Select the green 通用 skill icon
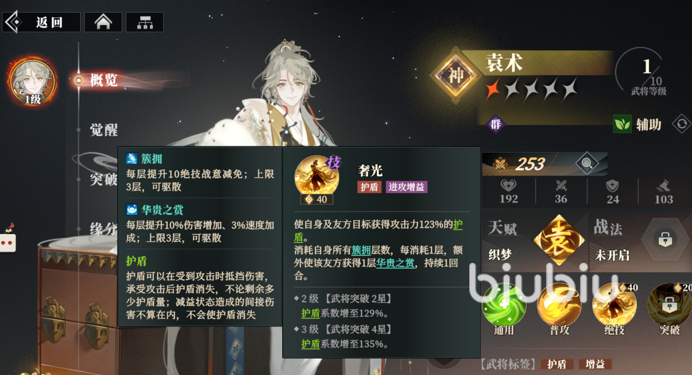Screen dimensions: 692x375 (x=504, y=306)
